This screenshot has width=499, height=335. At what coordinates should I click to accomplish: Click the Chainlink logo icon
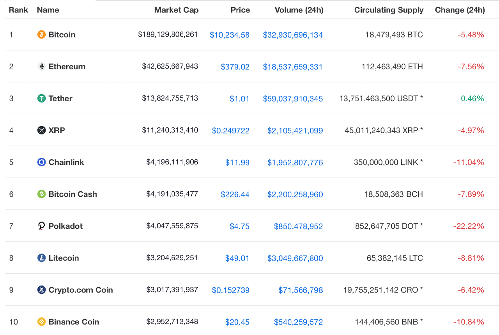tap(41, 162)
